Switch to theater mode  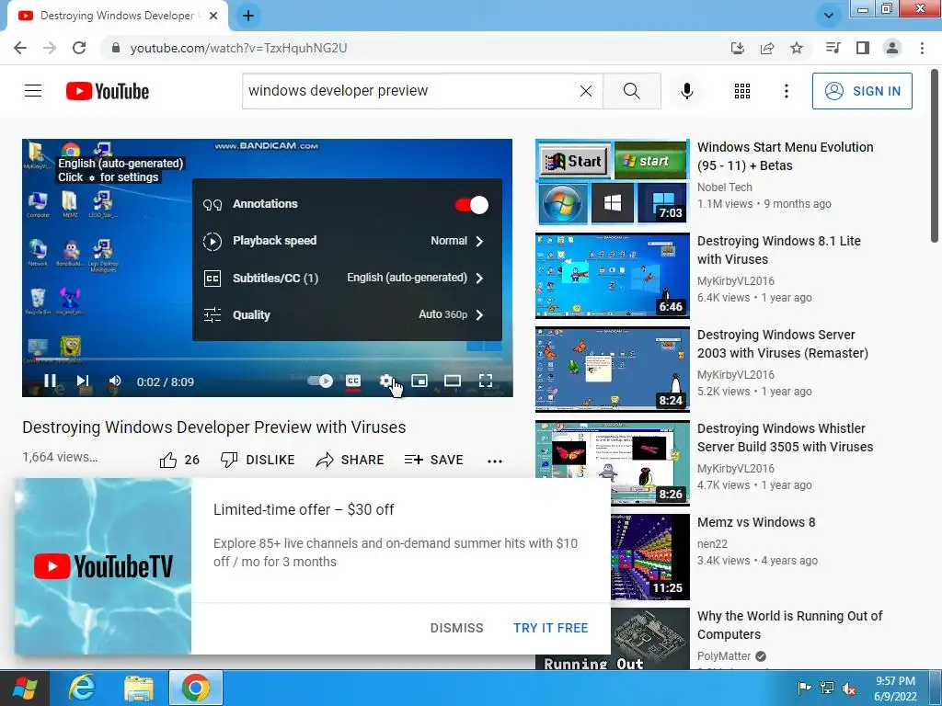pos(453,381)
